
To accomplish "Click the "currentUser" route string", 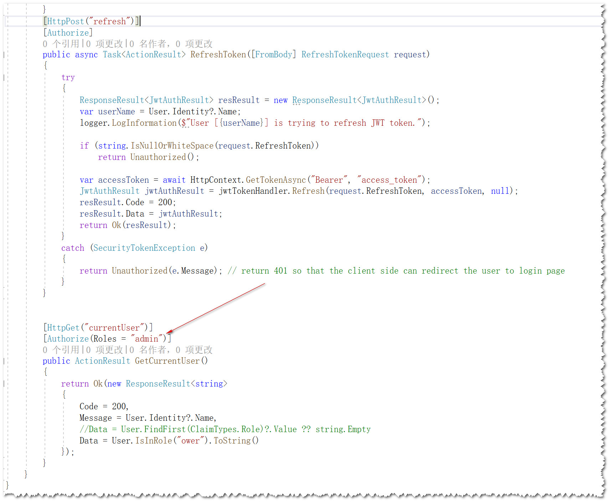I will (114, 328).
